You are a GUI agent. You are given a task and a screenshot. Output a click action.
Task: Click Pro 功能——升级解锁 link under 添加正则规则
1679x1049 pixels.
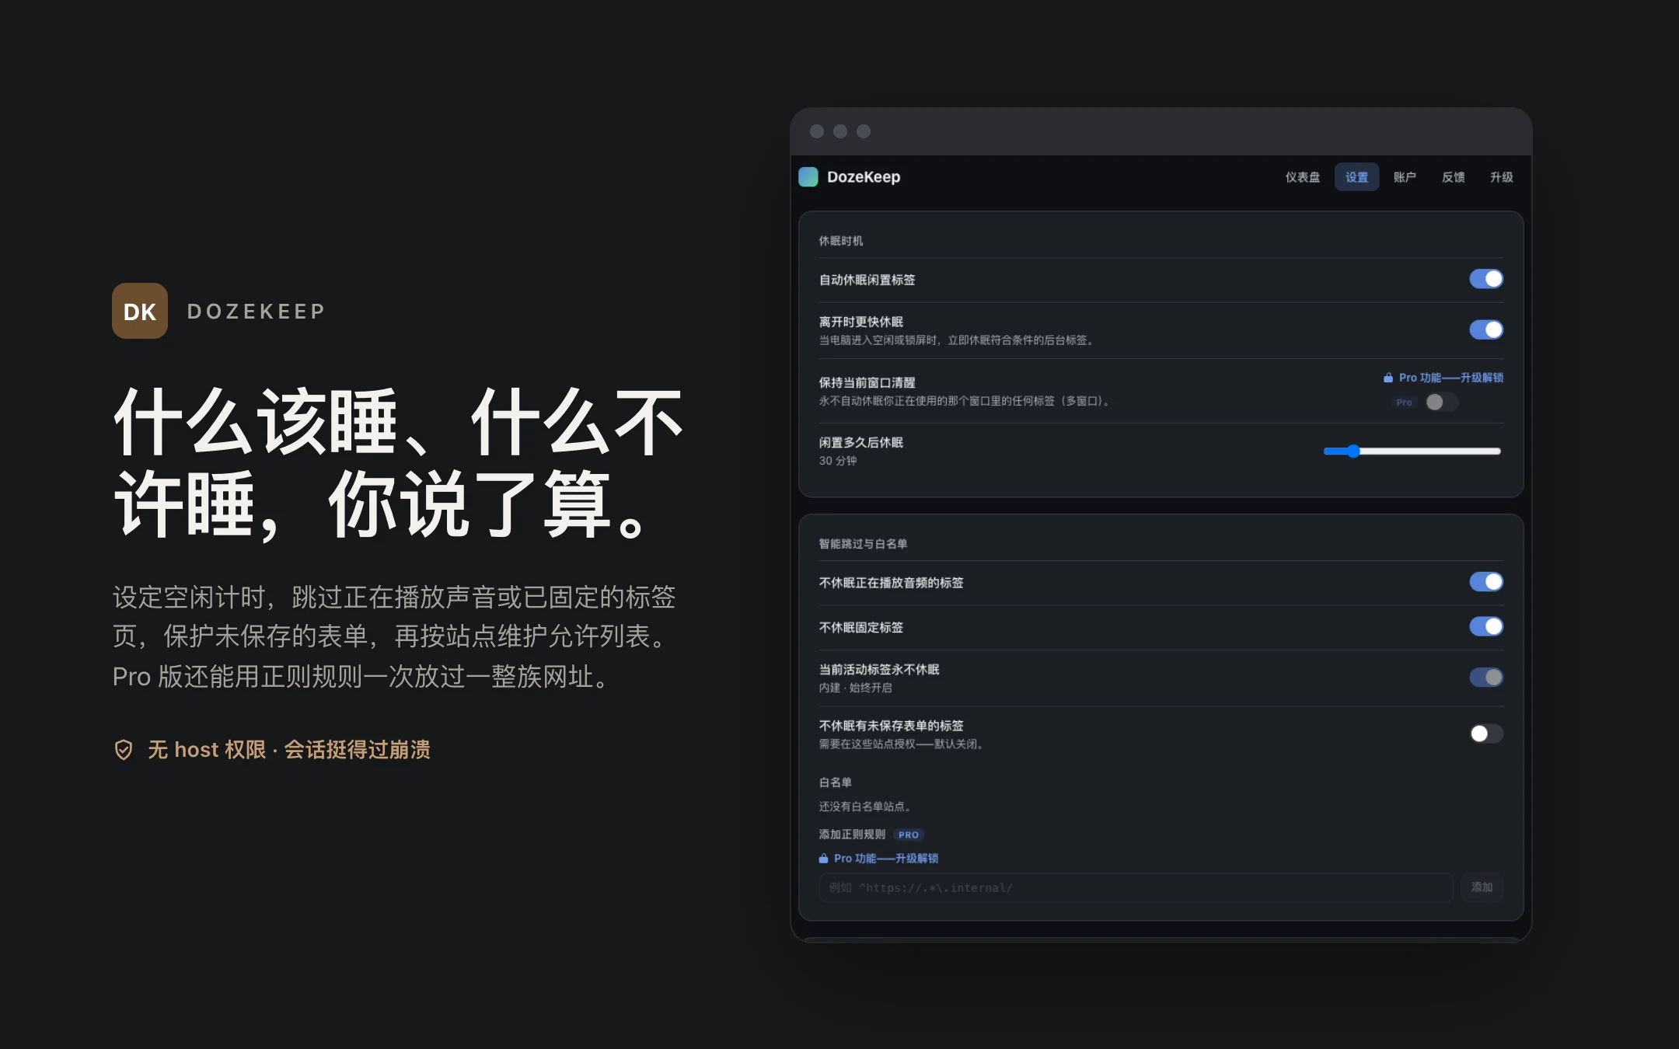pyautogui.click(x=886, y=859)
